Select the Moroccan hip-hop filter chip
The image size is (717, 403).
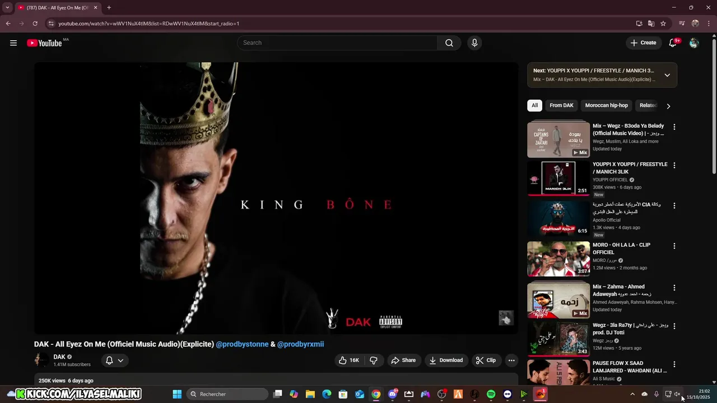click(x=607, y=105)
